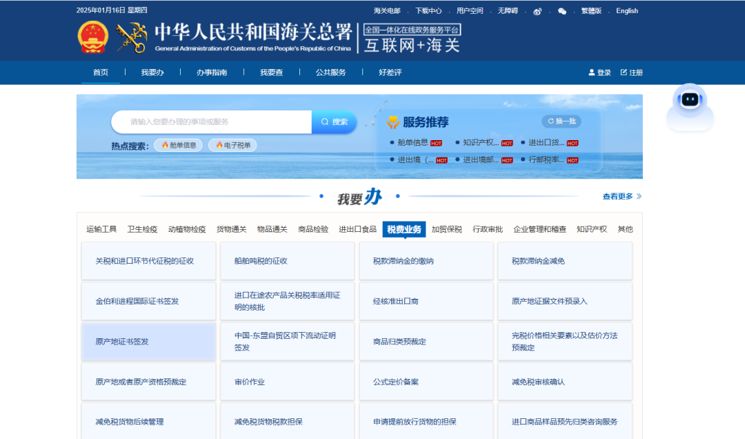Open 经核准出口商 card
Screen dimensions: 745x439
426,301
